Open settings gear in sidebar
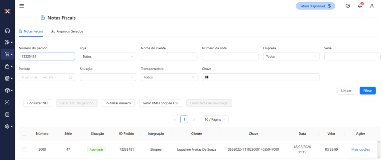This screenshot has width=383, height=160. pyautogui.click(x=7, y=126)
